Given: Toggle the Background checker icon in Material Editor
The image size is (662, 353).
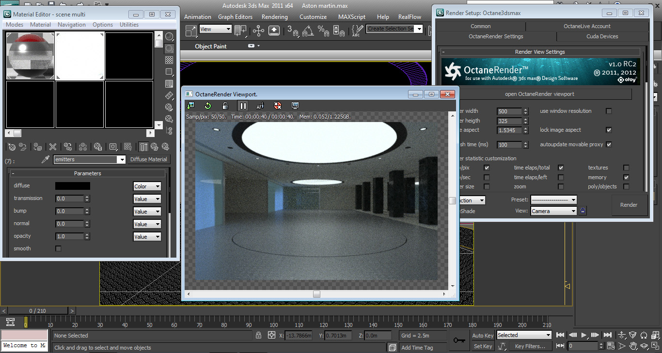Looking at the screenshot, I should point(169,60).
